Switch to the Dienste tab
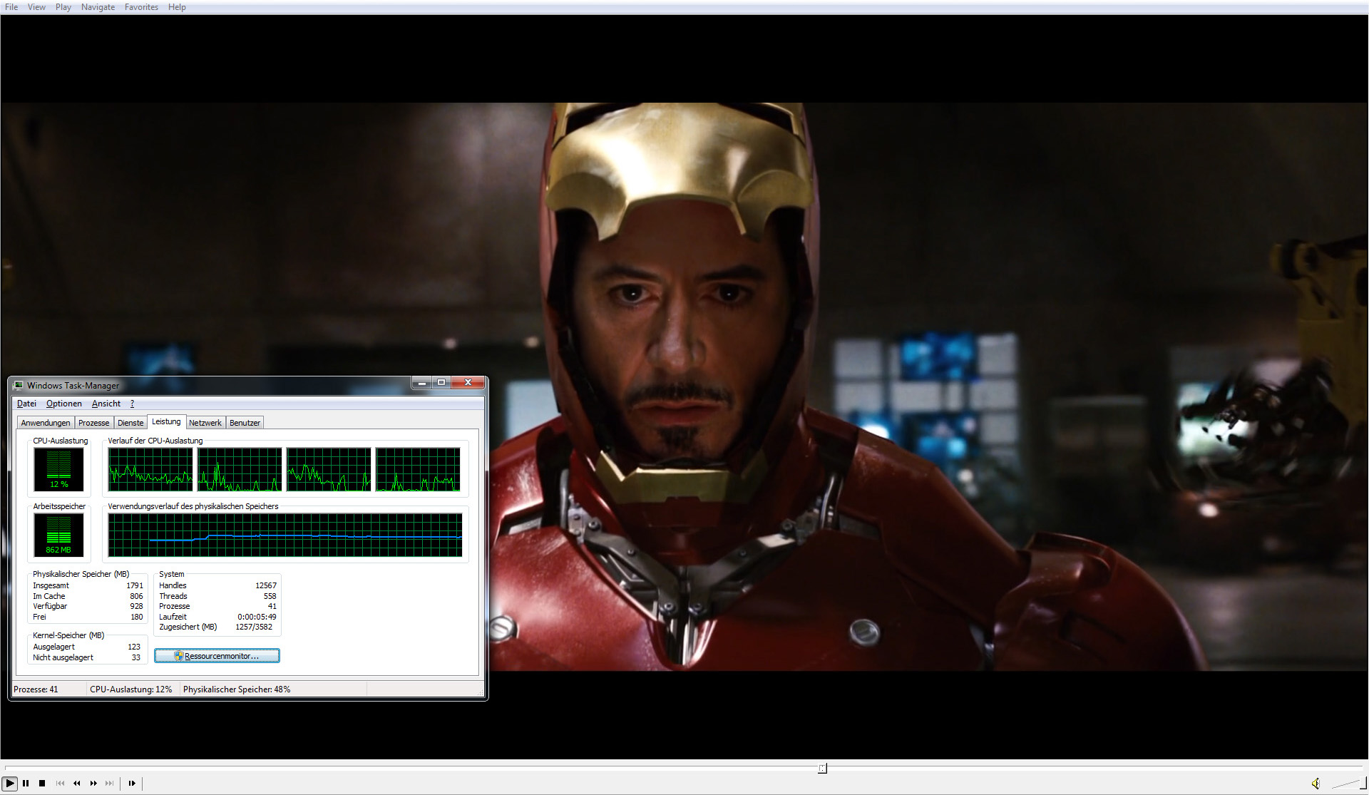Screen dimensions: 1369x795 click(130, 423)
